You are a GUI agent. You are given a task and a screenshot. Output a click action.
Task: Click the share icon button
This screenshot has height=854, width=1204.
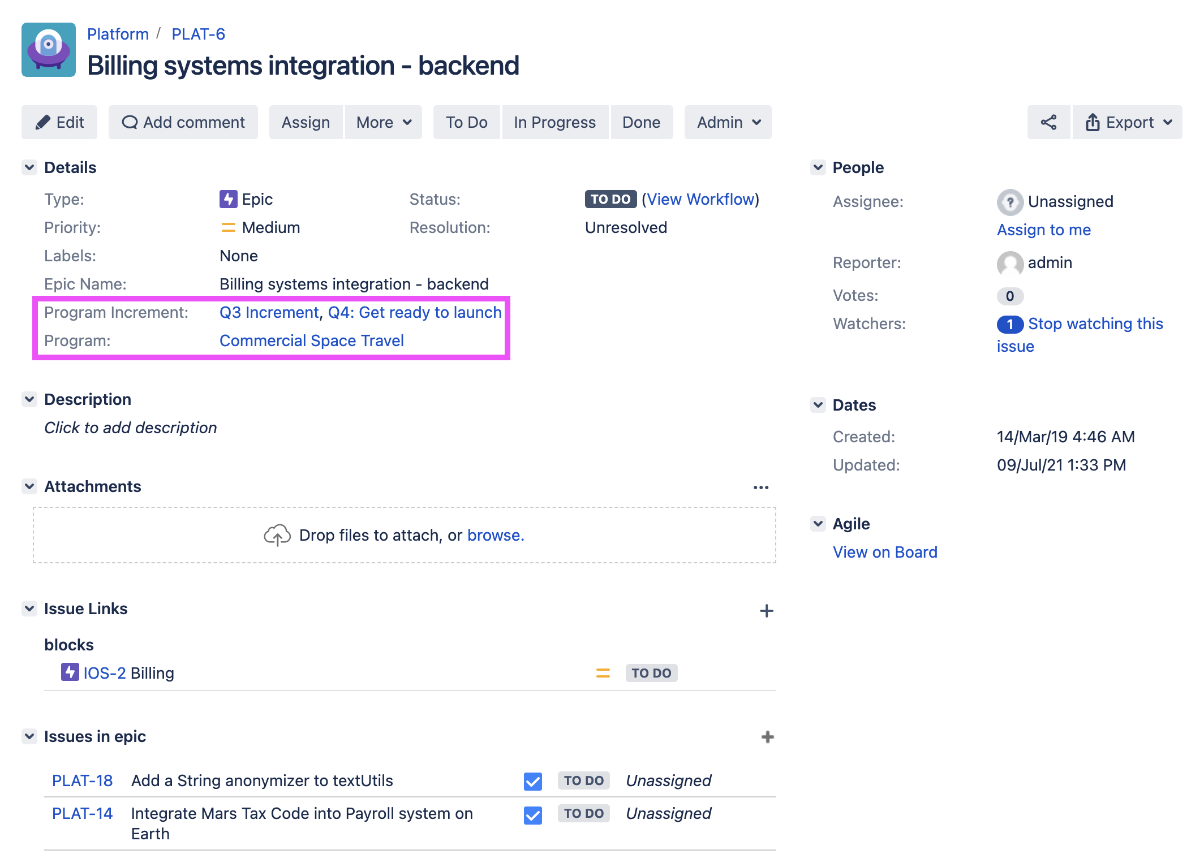click(x=1048, y=122)
